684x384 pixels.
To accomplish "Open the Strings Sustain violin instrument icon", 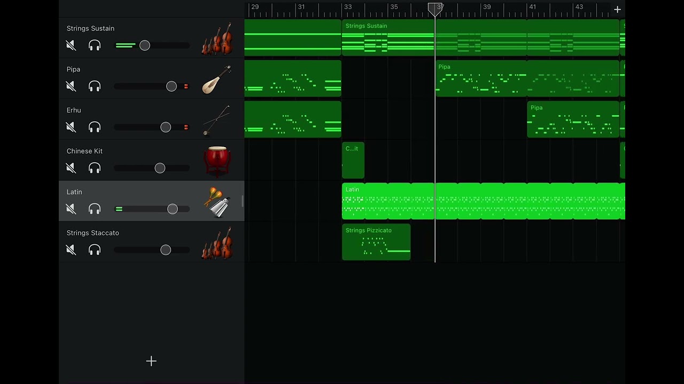I will point(217,38).
